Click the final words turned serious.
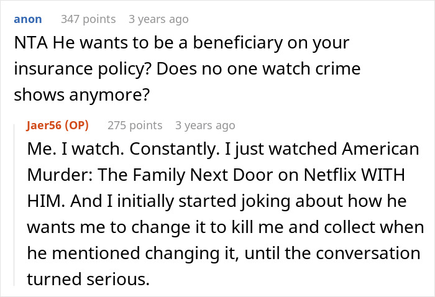This screenshot has width=435, height=297. click(x=88, y=279)
